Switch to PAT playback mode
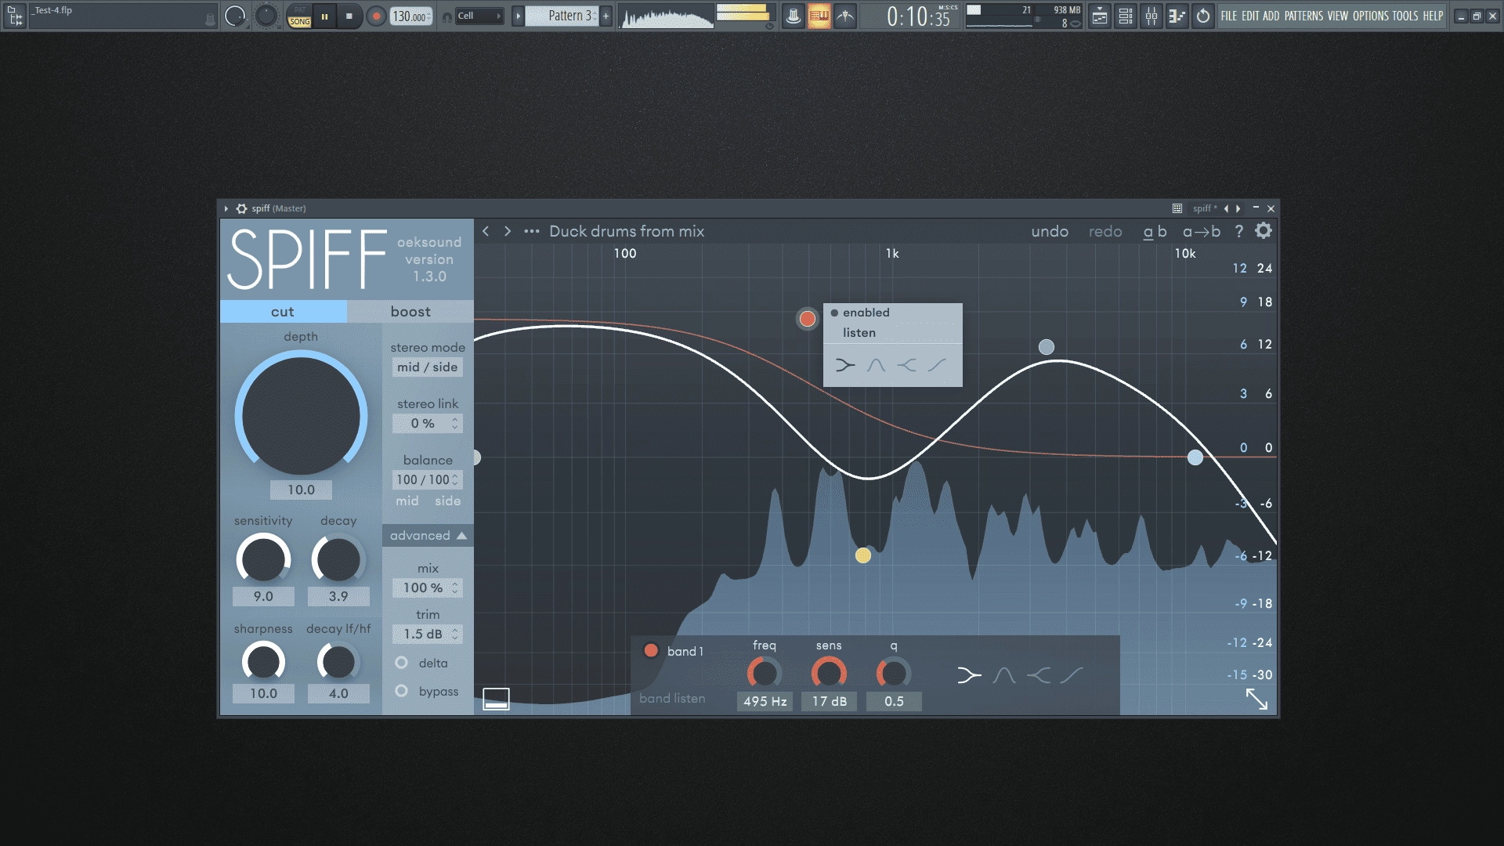The image size is (1504, 846). [300, 10]
